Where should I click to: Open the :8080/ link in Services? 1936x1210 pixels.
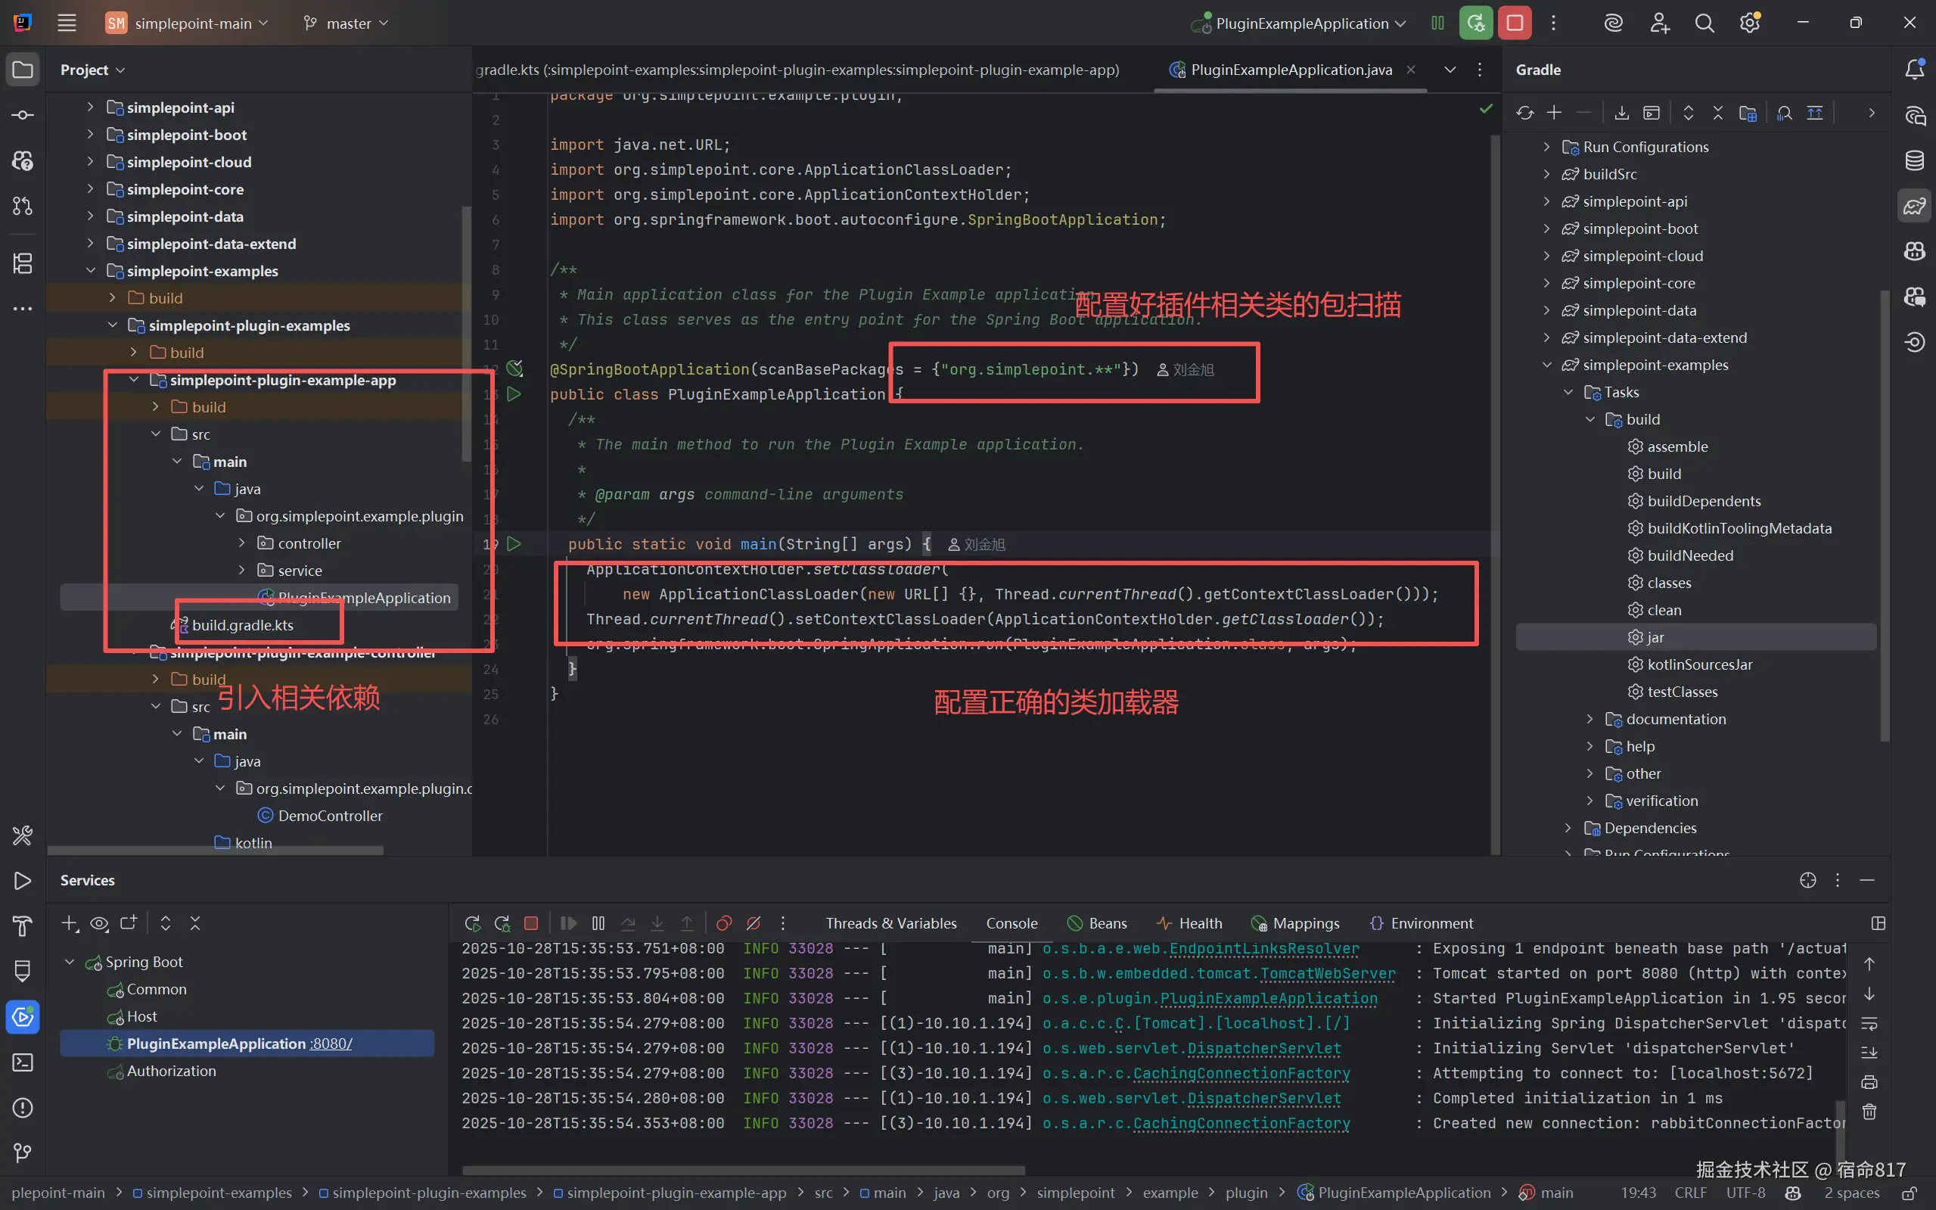pyautogui.click(x=331, y=1044)
